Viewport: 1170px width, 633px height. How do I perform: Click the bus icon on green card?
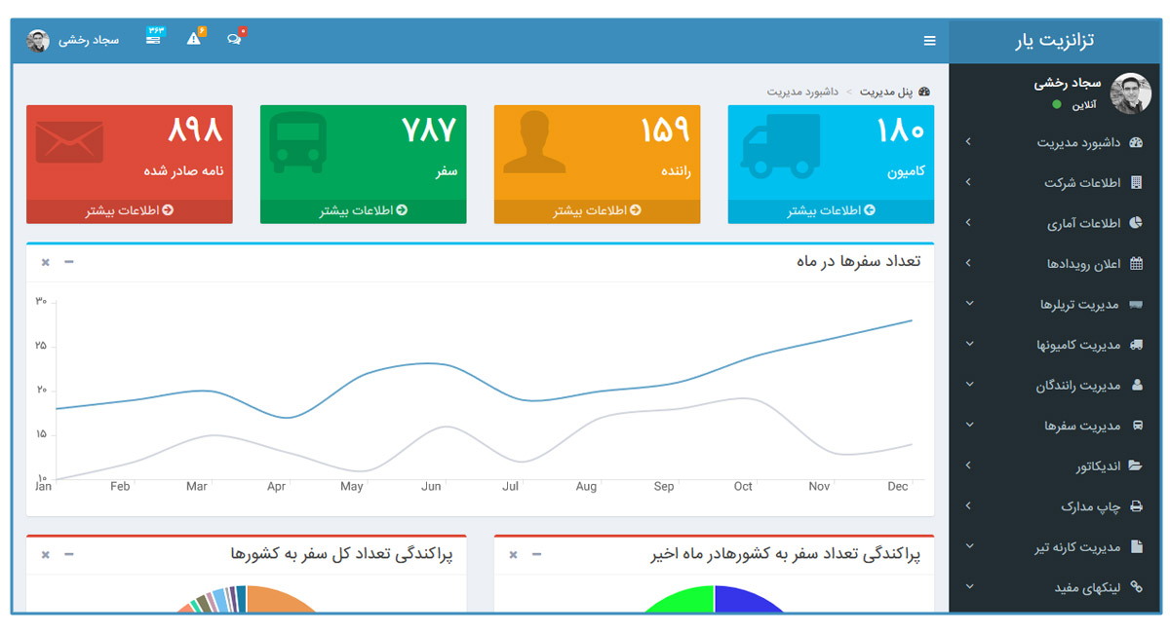(297, 142)
